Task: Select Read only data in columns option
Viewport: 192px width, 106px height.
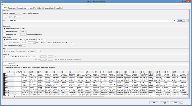Action: click(23, 57)
